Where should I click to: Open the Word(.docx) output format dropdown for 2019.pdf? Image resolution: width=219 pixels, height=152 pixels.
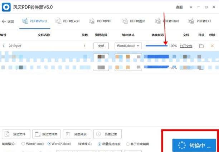[x=128, y=46]
